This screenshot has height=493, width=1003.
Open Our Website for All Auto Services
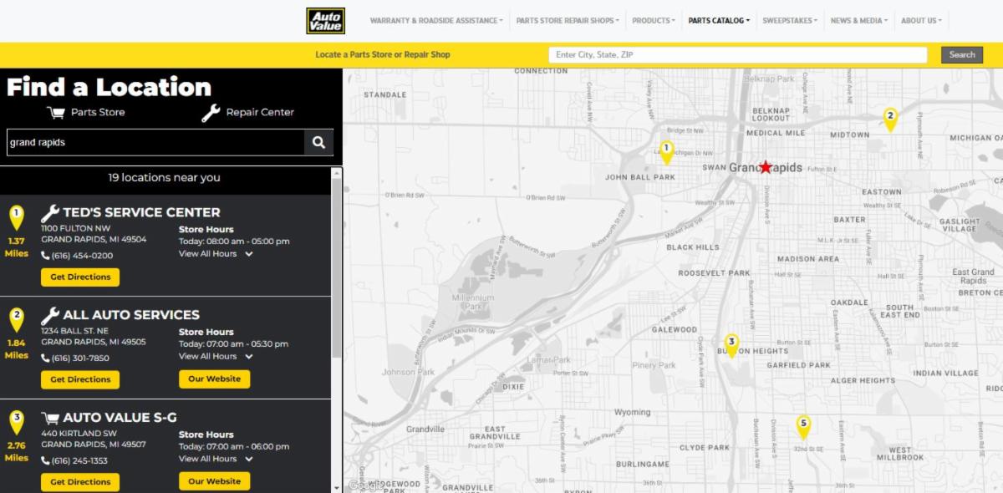(214, 379)
